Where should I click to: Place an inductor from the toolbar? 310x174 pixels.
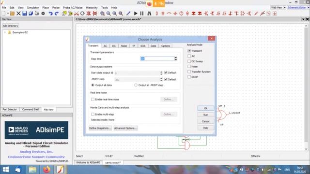[169, 14]
